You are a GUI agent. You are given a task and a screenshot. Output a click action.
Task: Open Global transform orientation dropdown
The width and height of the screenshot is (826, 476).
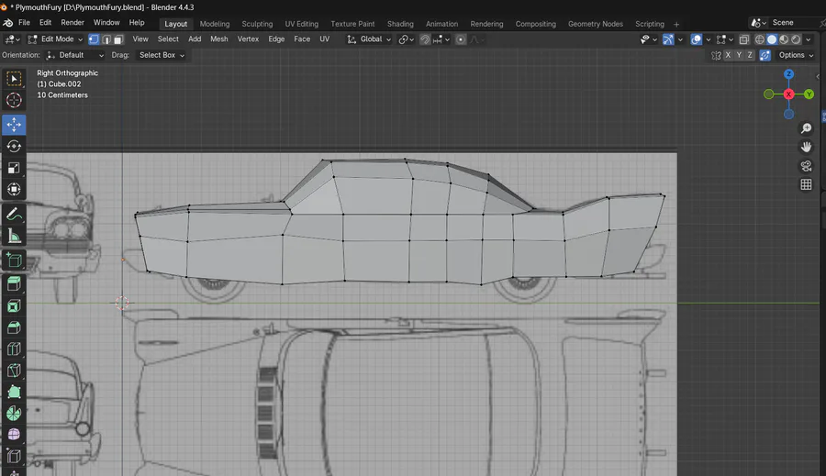click(x=369, y=39)
